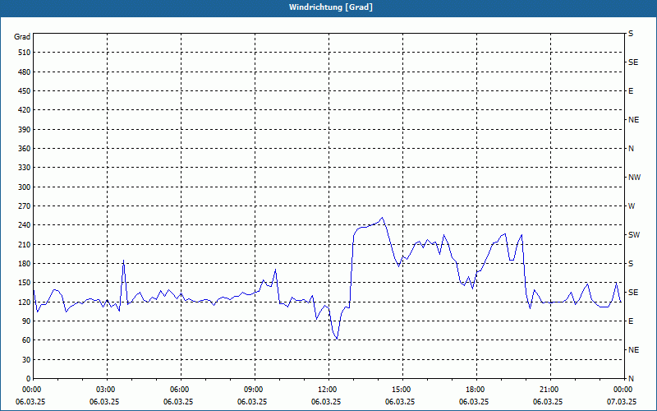
Task: Click the blue line's lowest dip near 60
Action: pos(337,339)
